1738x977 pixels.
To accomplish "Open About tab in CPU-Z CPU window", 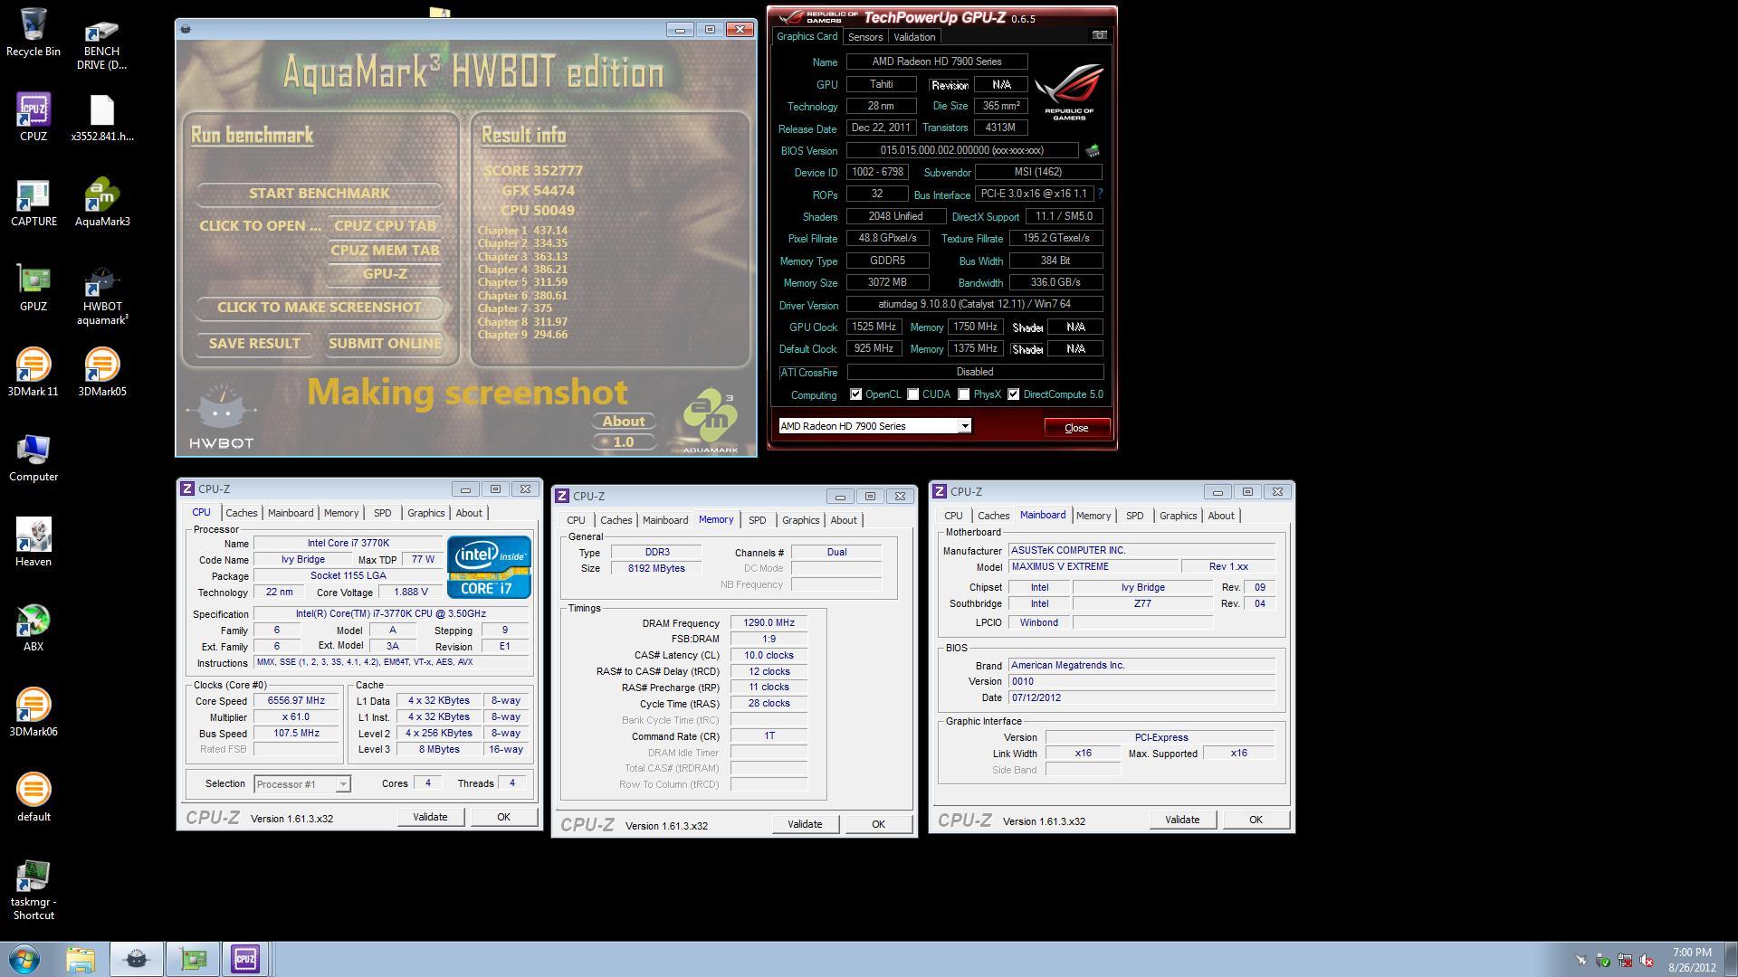I will click(468, 513).
